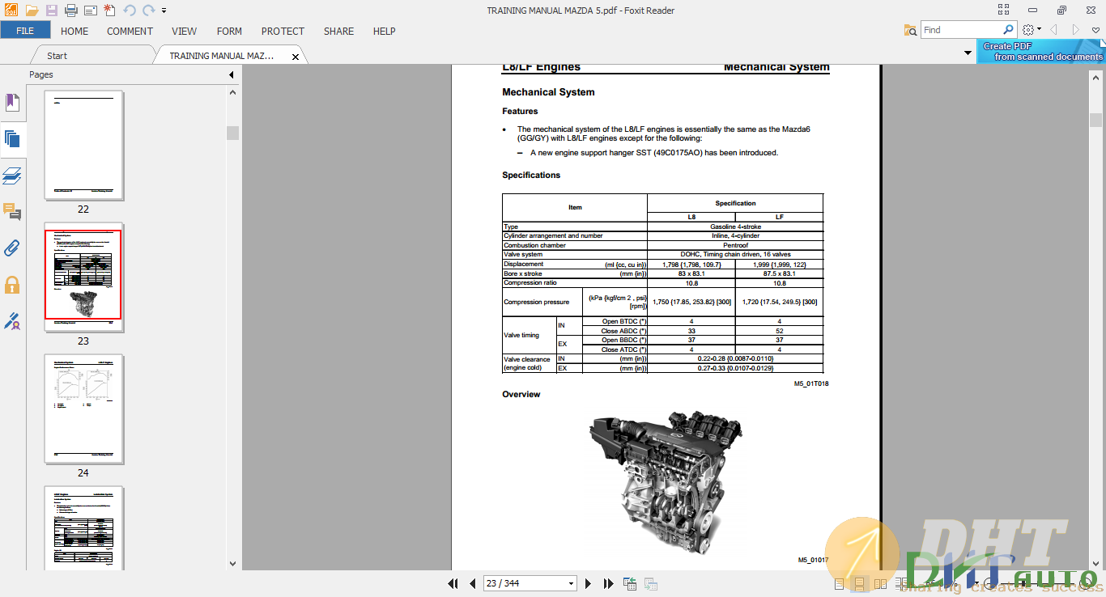Viewport: 1106px width, 597px height.
Task: Click the Last Page navigation button
Action: click(x=608, y=583)
